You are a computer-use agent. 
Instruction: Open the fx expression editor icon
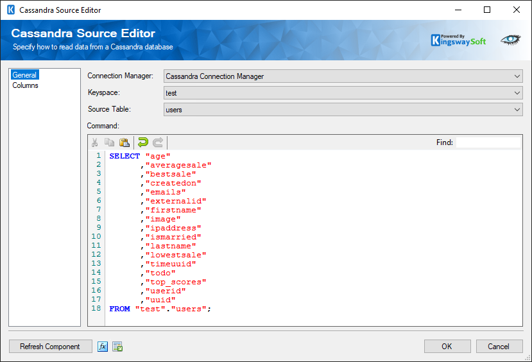103,347
